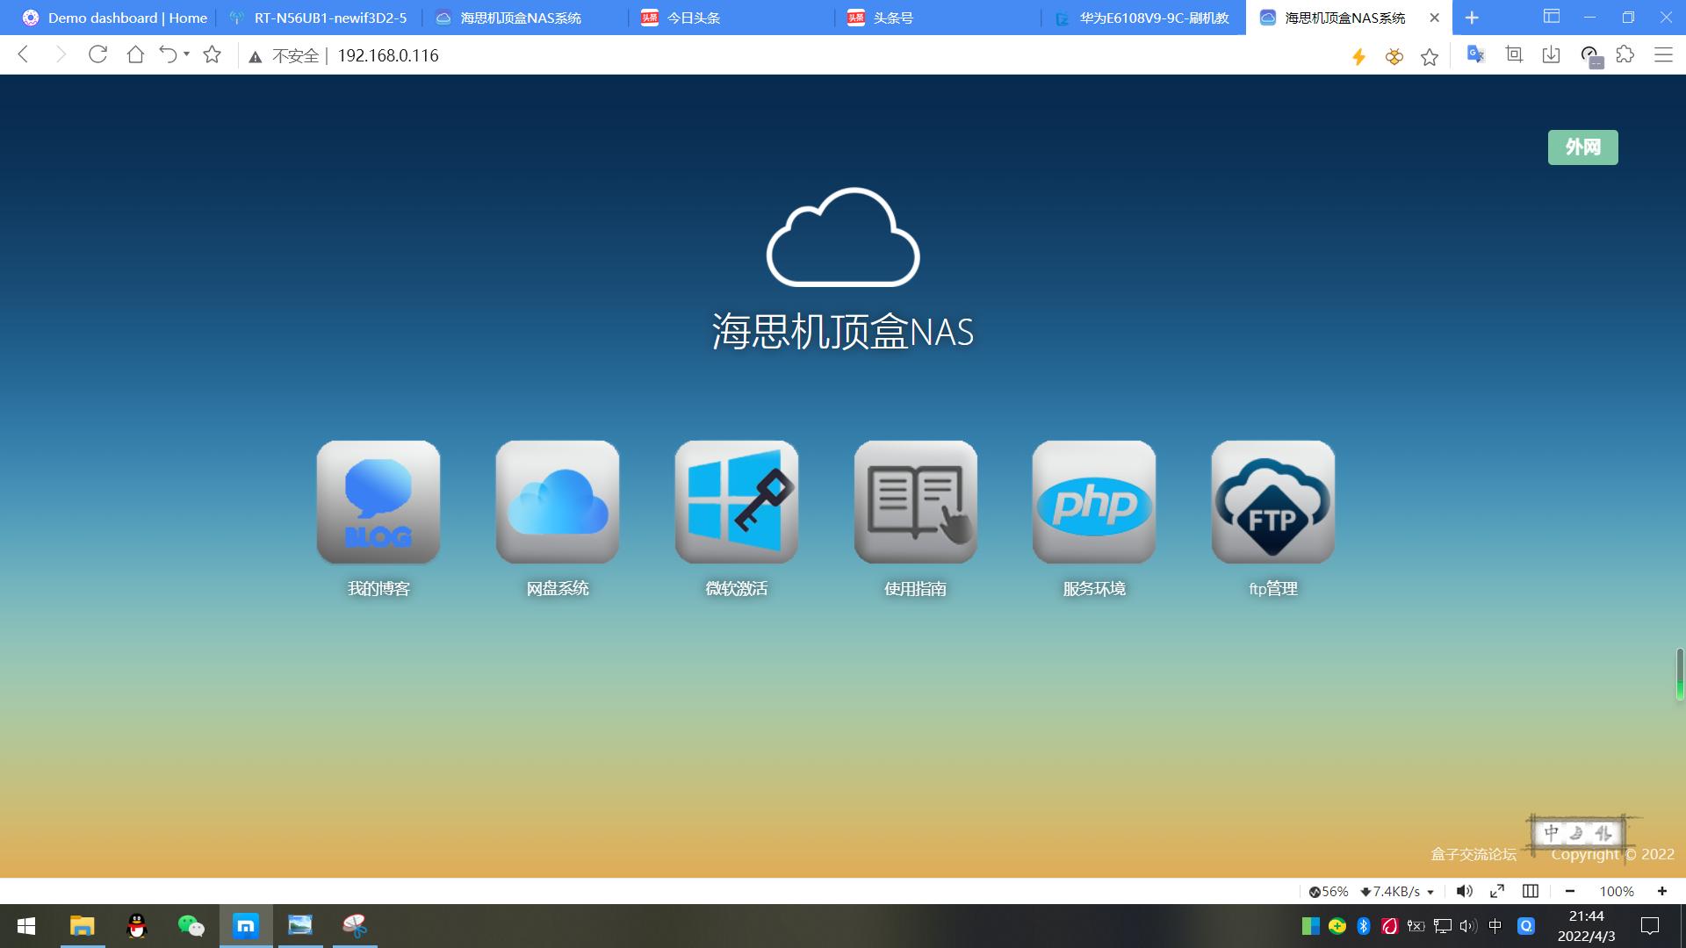Toggle browser sound mute icon
Image resolution: width=1686 pixels, height=948 pixels.
click(1464, 891)
